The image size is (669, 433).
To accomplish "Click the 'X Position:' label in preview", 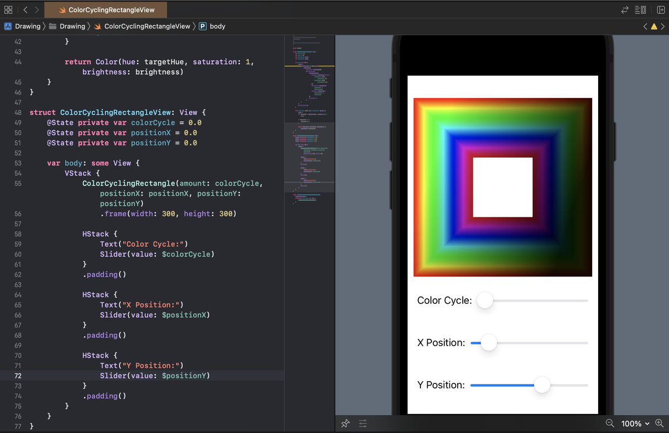I will [x=441, y=343].
